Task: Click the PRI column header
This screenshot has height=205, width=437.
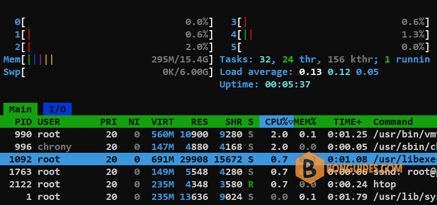Action: click(x=109, y=122)
